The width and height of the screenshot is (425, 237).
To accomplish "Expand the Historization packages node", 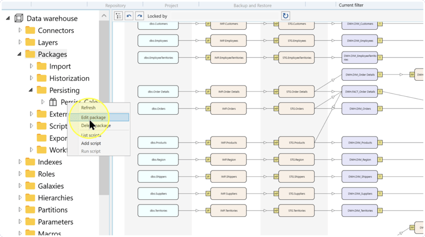I will tap(31, 78).
